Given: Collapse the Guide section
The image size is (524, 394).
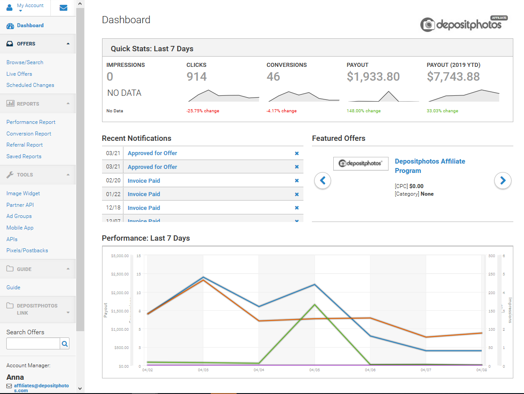Looking at the screenshot, I should (x=68, y=269).
